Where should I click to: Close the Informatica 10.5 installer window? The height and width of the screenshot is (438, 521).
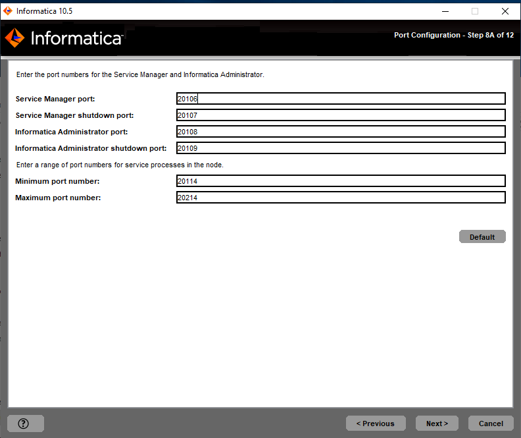point(505,11)
